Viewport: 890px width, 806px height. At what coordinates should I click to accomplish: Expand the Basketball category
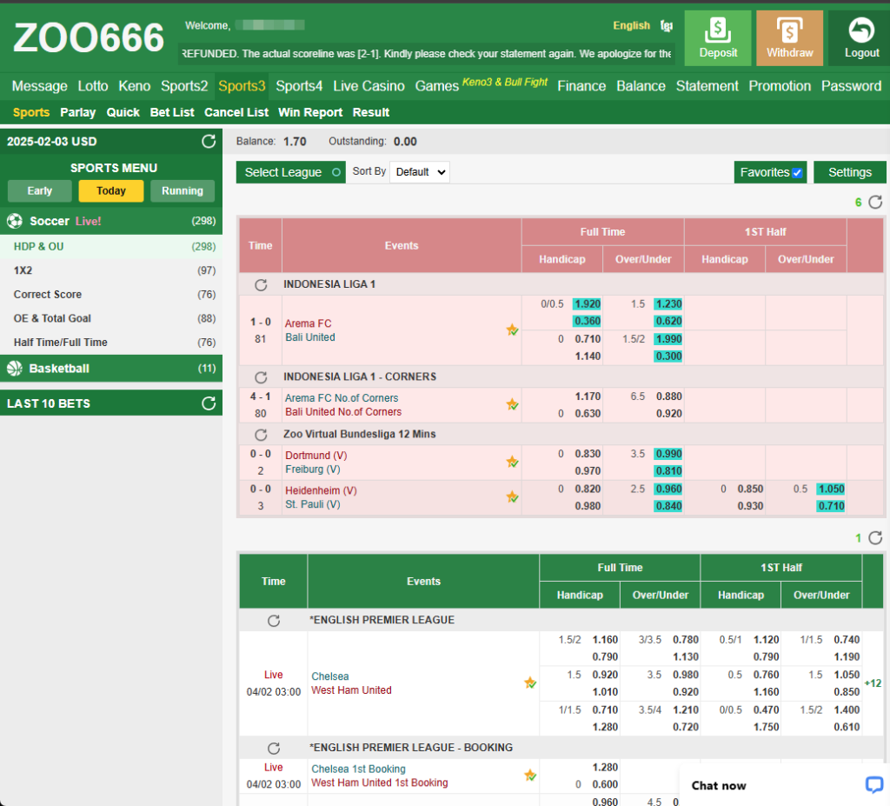click(x=111, y=368)
